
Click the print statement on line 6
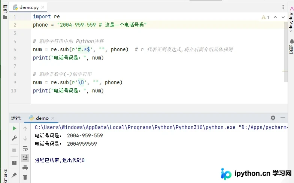[68, 58]
